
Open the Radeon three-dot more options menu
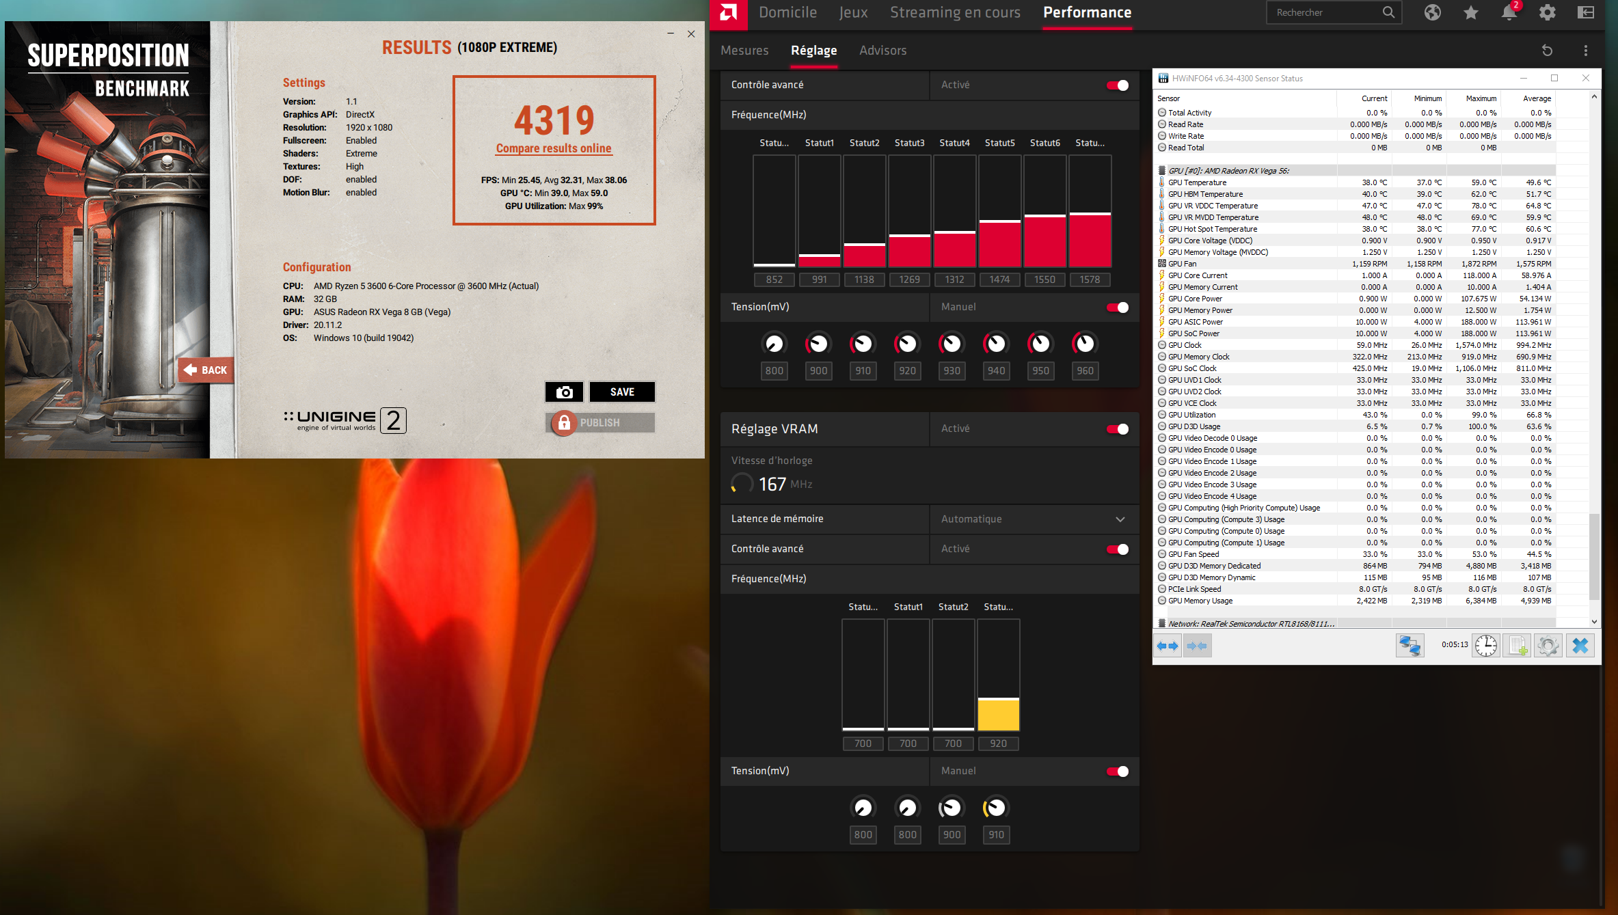point(1585,51)
